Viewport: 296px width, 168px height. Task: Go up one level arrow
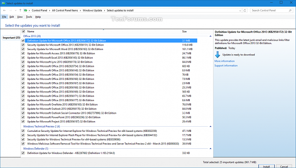pos(20,11)
